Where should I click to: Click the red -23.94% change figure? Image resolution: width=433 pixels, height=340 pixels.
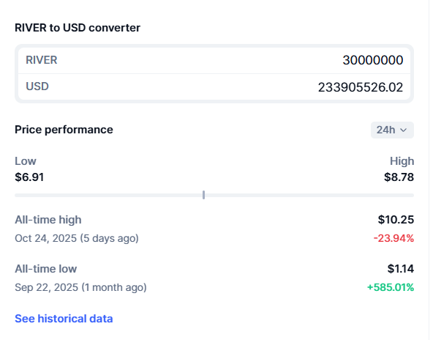tap(394, 238)
